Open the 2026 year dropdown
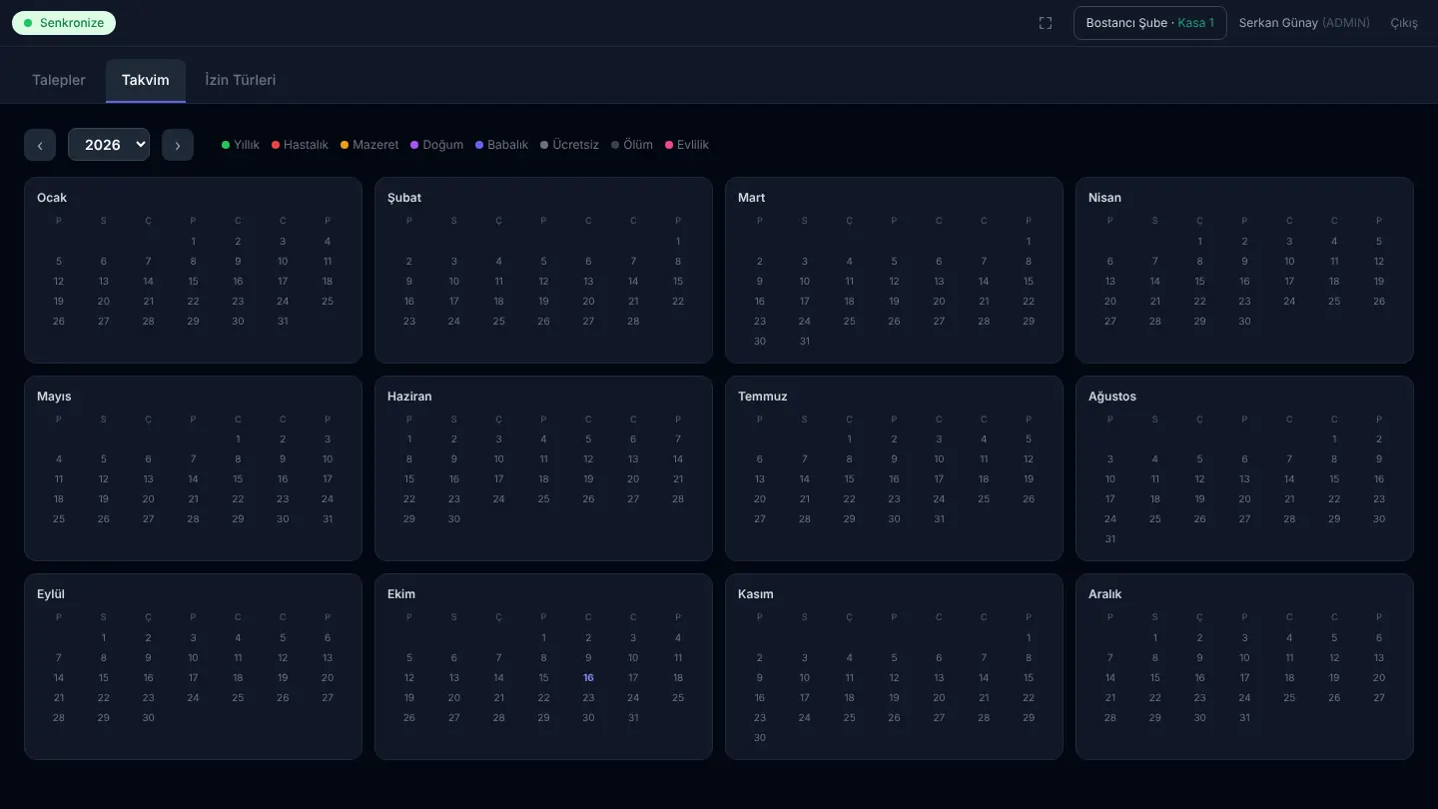Screen dimensions: 1438x809 tap(109, 145)
